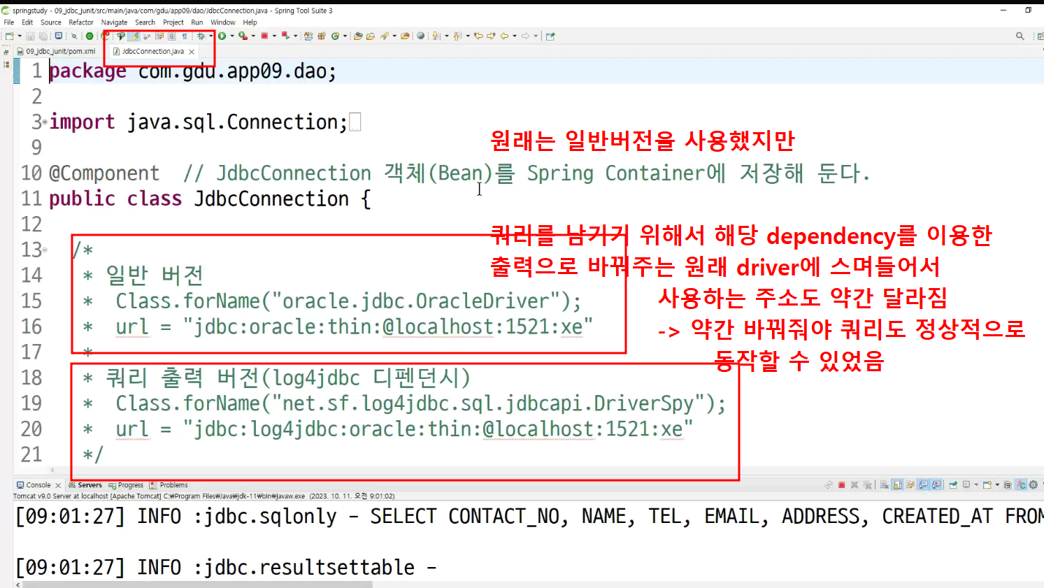Toggle Show Whitespace Characters pilcrow icon
The height and width of the screenshot is (588, 1044).
coord(185,36)
